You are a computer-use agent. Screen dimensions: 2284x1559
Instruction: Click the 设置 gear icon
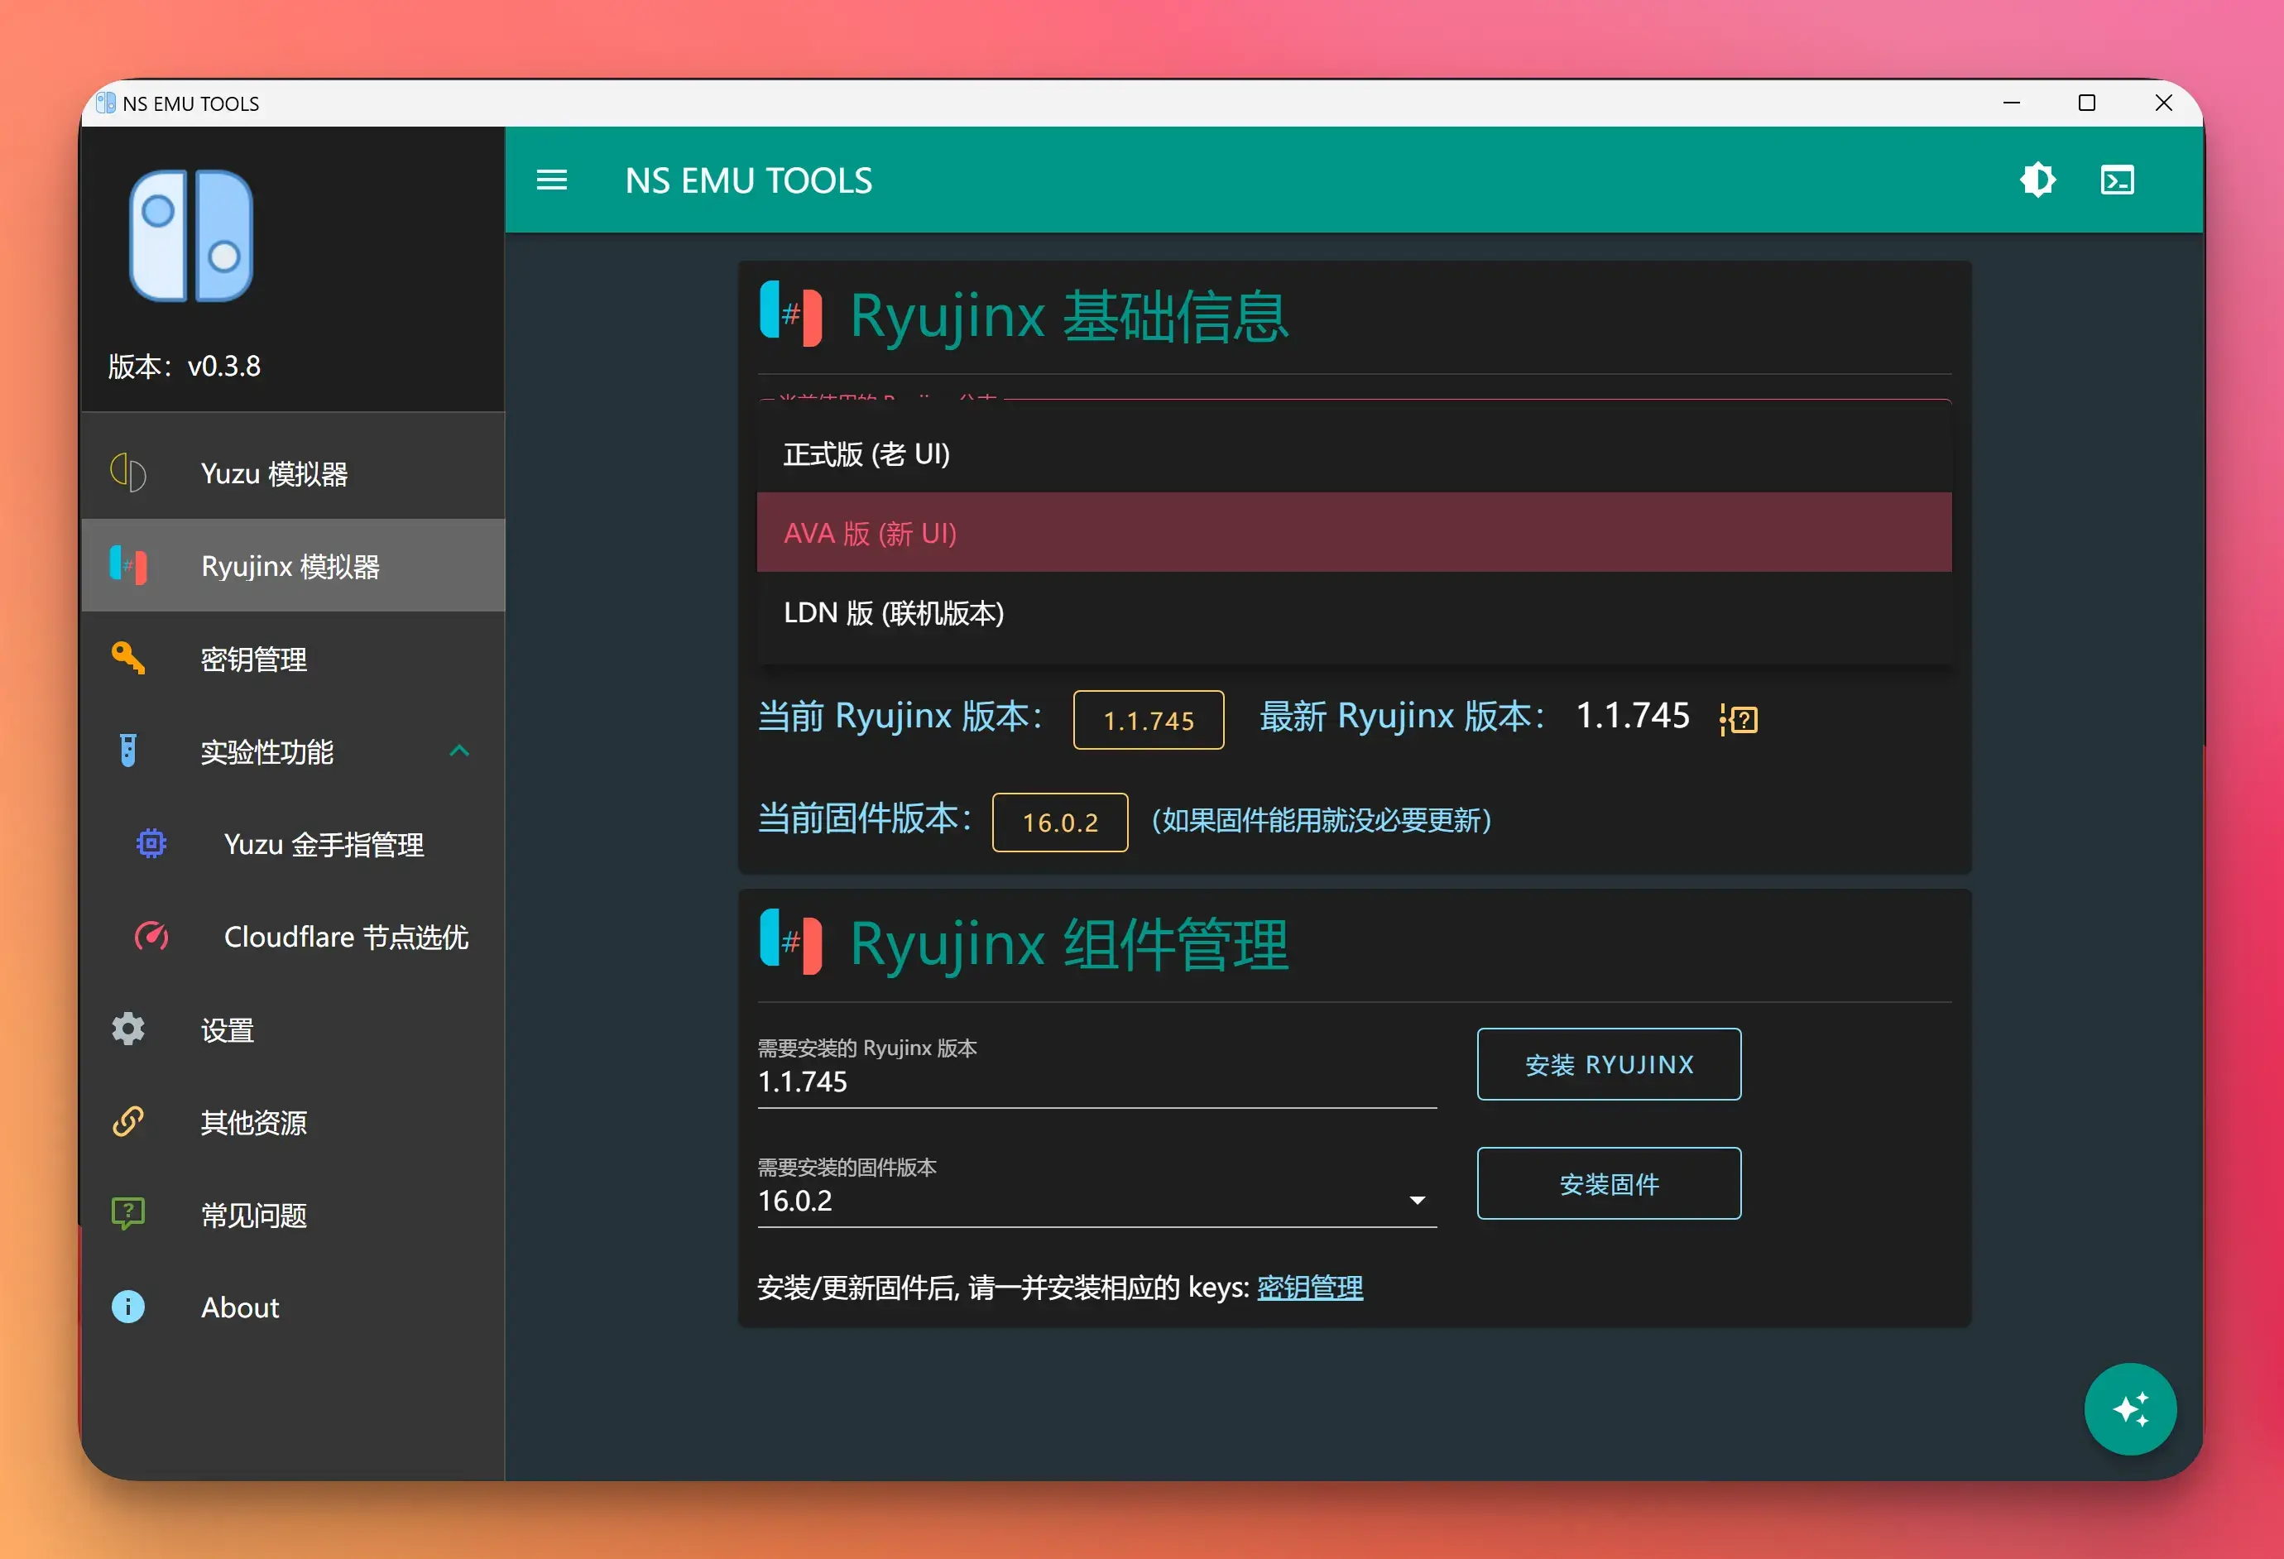(127, 1029)
